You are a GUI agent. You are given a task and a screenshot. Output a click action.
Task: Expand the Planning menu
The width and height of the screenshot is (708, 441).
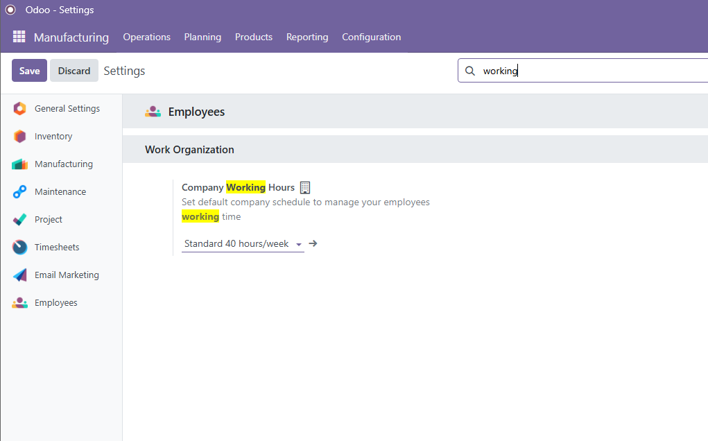pyautogui.click(x=202, y=37)
